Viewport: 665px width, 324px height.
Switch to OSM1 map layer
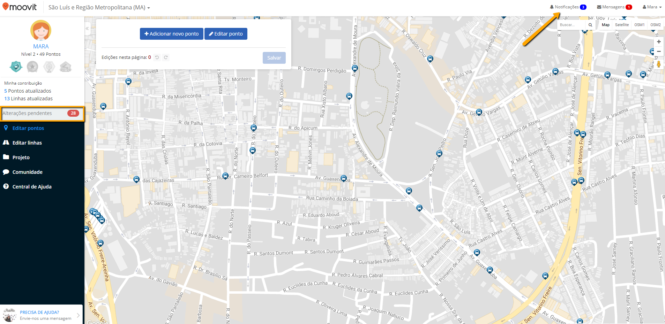639,25
